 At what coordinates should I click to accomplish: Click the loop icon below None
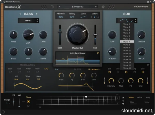(x=28, y=106)
